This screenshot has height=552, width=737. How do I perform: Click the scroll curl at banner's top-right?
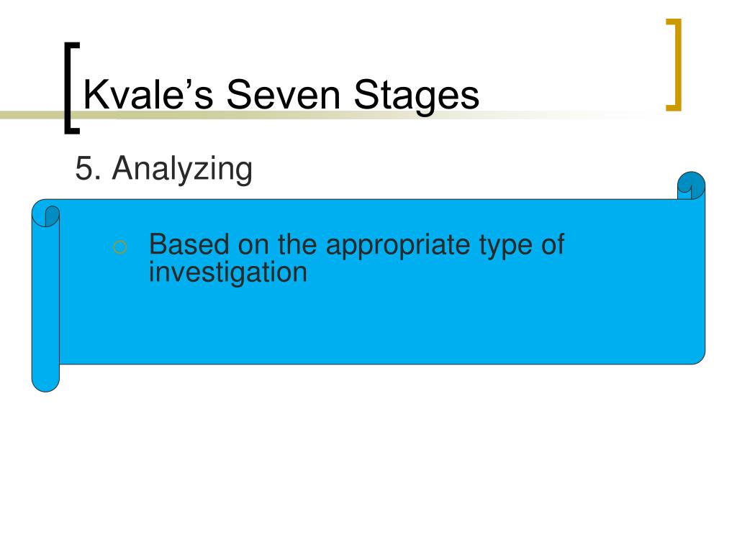(691, 185)
